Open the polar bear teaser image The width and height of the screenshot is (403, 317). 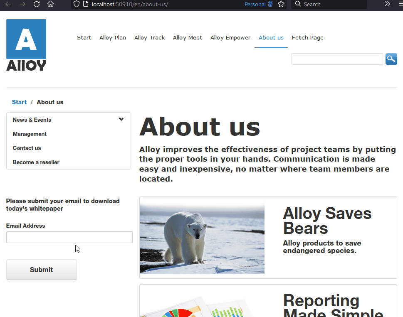tap(202, 238)
